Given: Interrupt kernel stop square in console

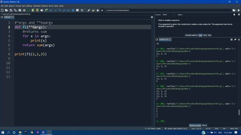Looking at the screenshot, I should 232,39.
